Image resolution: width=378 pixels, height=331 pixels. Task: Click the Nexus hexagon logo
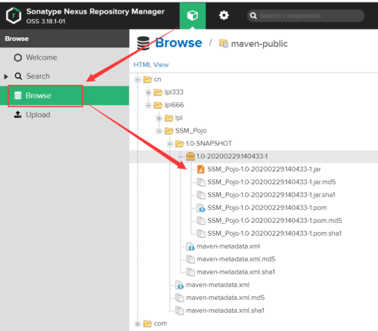(14, 16)
